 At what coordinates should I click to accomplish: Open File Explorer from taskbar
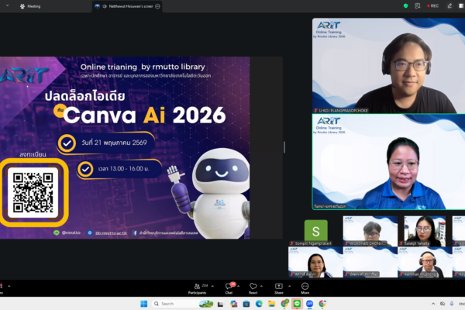tap(272, 304)
